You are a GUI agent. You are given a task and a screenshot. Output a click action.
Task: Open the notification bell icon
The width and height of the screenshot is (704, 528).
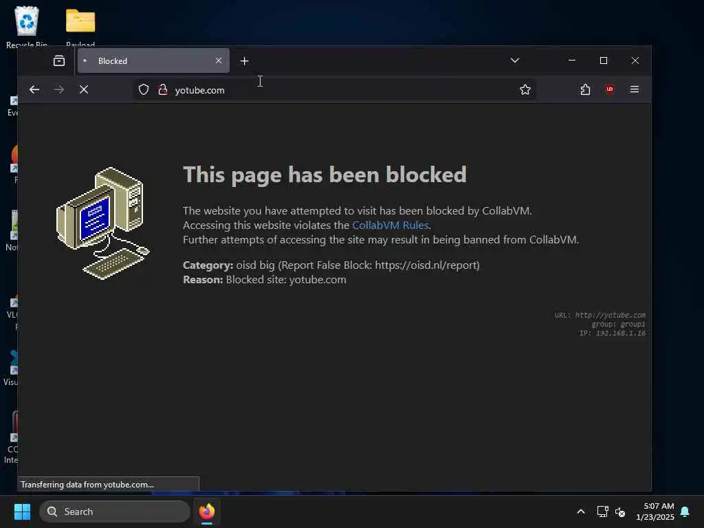(x=685, y=511)
